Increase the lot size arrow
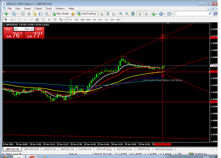221x158 pixels. click(32, 29)
